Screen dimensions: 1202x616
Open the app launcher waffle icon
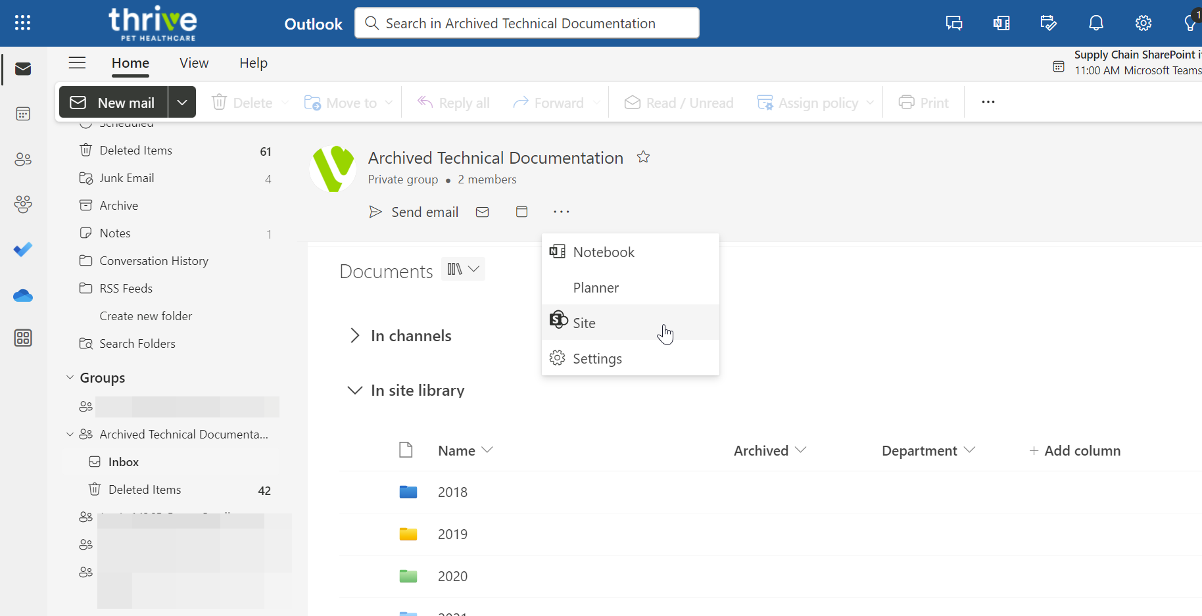[x=22, y=23]
